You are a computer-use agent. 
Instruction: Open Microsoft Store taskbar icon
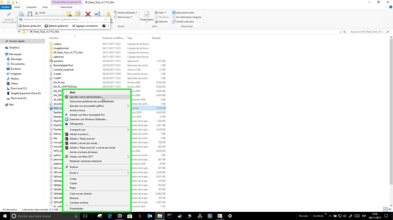pyautogui.click(x=130, y=216)
